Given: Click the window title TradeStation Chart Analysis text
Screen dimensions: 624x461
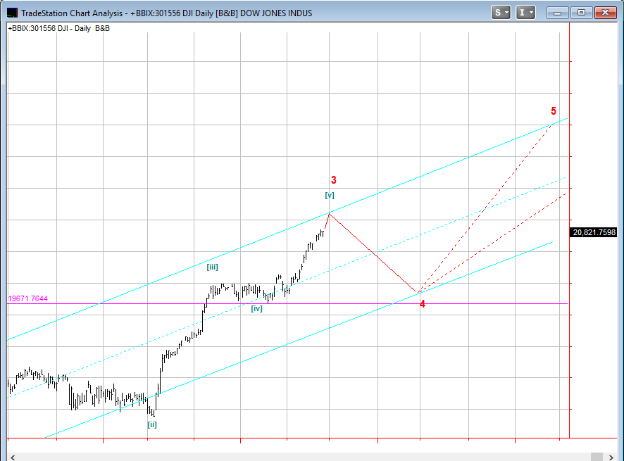Looking at the screenshot, I should [166, 13].
